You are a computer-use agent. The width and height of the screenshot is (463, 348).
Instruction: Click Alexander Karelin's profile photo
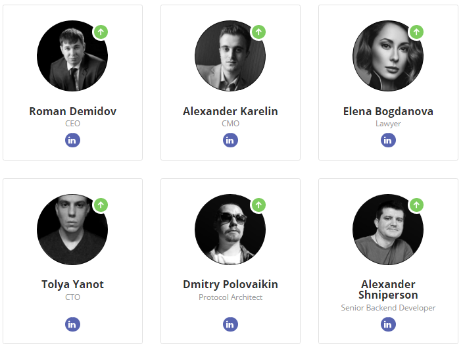pyautogui.click(x=230, y=56)
